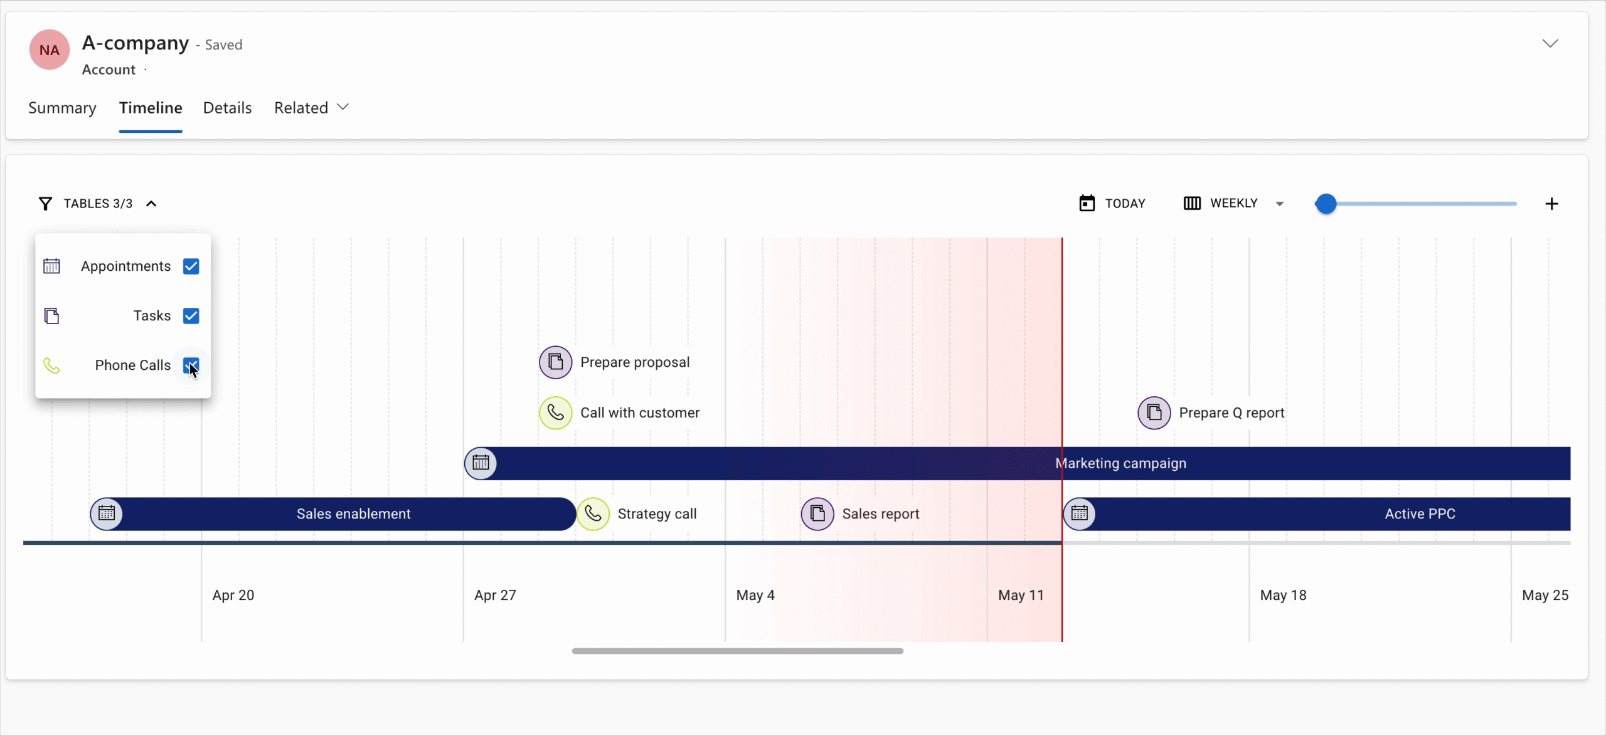Select the Timeline tab

(151, 108)
